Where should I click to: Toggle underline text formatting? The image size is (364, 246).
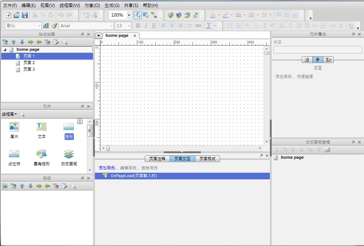(154, 26)
